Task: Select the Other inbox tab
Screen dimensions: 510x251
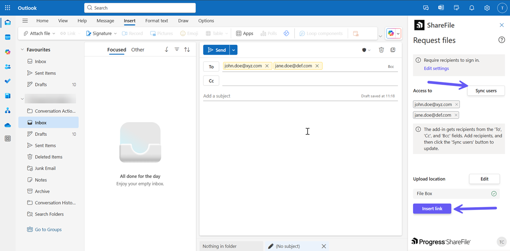Action: click(138, 49)
